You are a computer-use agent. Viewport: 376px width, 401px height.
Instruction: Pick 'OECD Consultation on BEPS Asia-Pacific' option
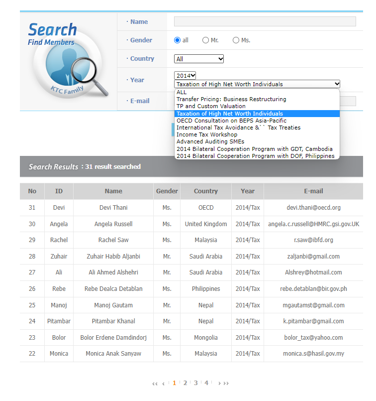pos(231,121)
